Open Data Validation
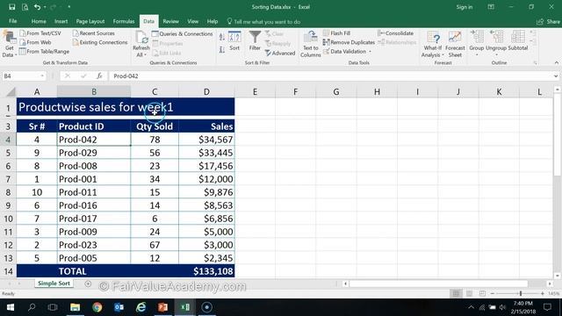Viewport: 562px width, 316px height. [344, 52]
